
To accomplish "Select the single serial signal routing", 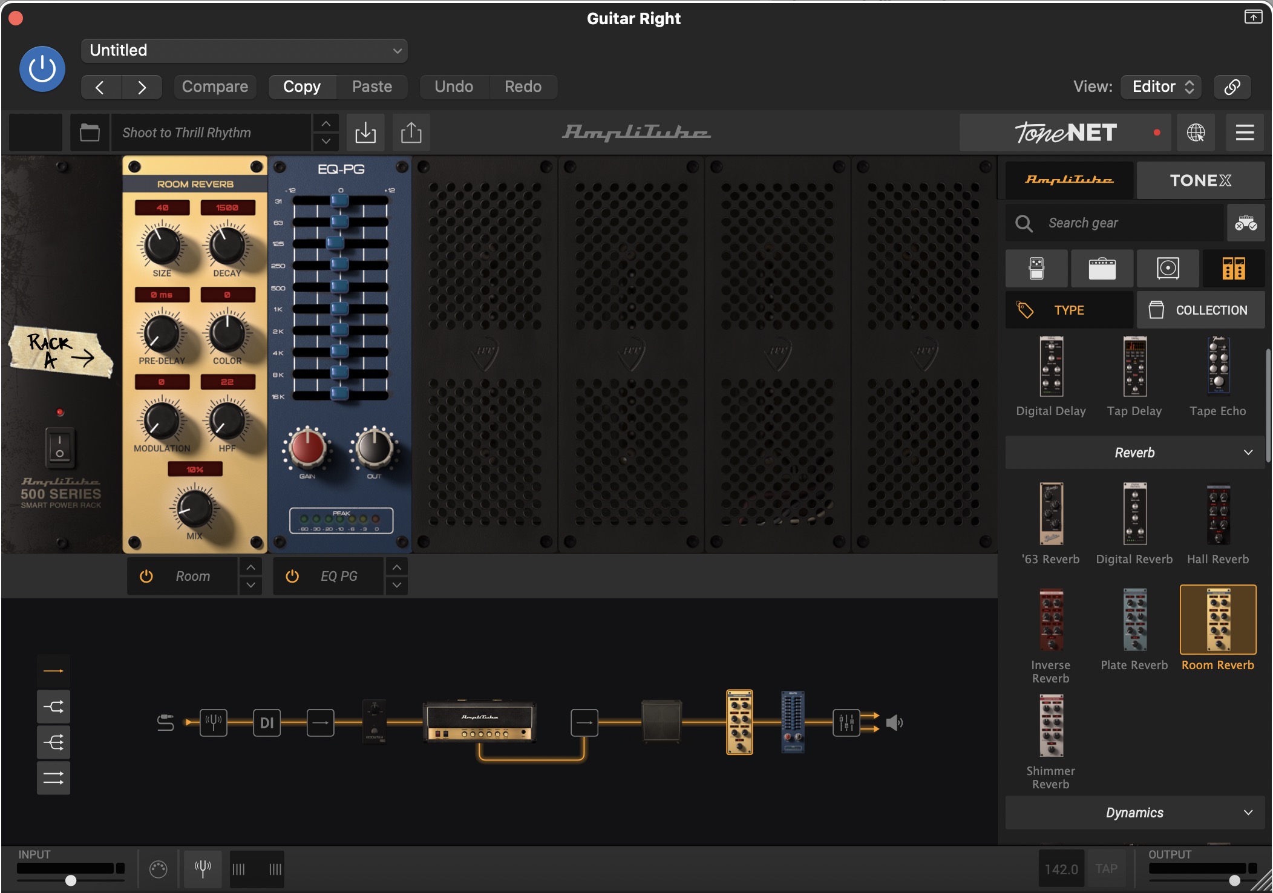I will coord(53,671).
